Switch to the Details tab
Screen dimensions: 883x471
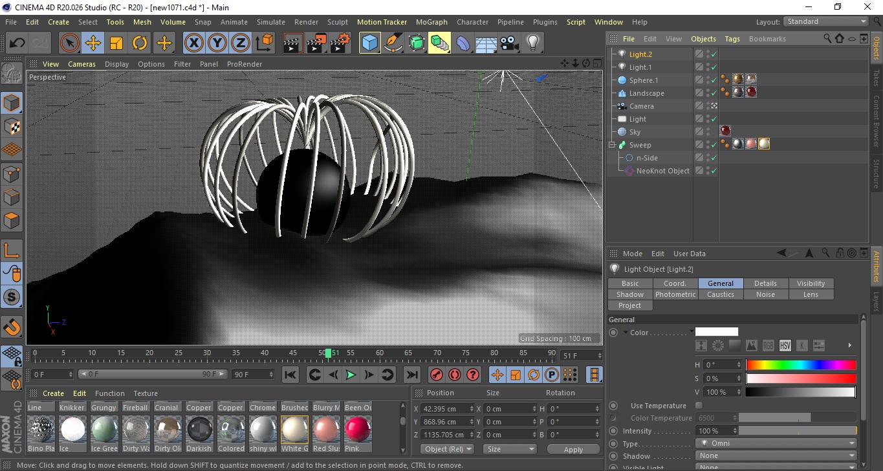pos(765,283)
